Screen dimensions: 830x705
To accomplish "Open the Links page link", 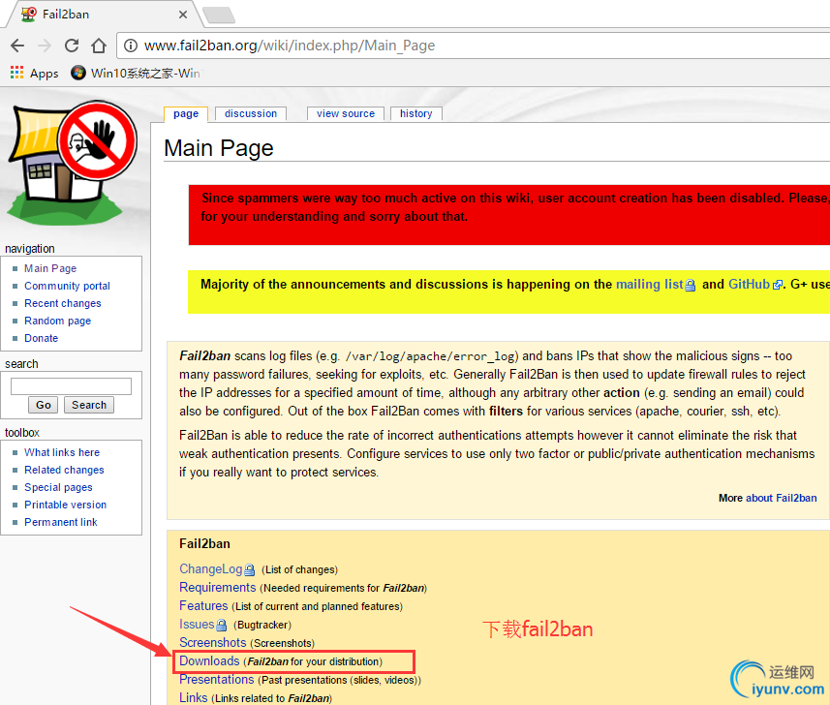I will tap(193, 697).
